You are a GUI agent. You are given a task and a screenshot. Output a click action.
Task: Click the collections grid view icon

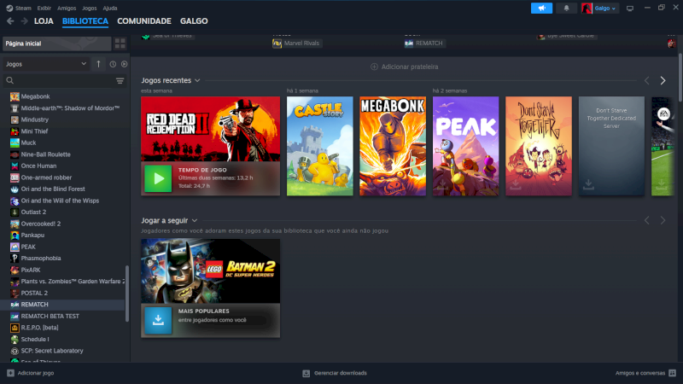[120, 43]
